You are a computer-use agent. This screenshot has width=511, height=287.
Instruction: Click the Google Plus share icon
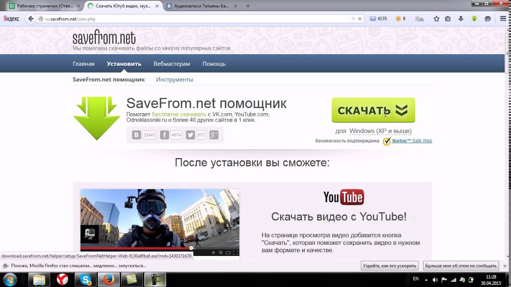click(214, 135)
